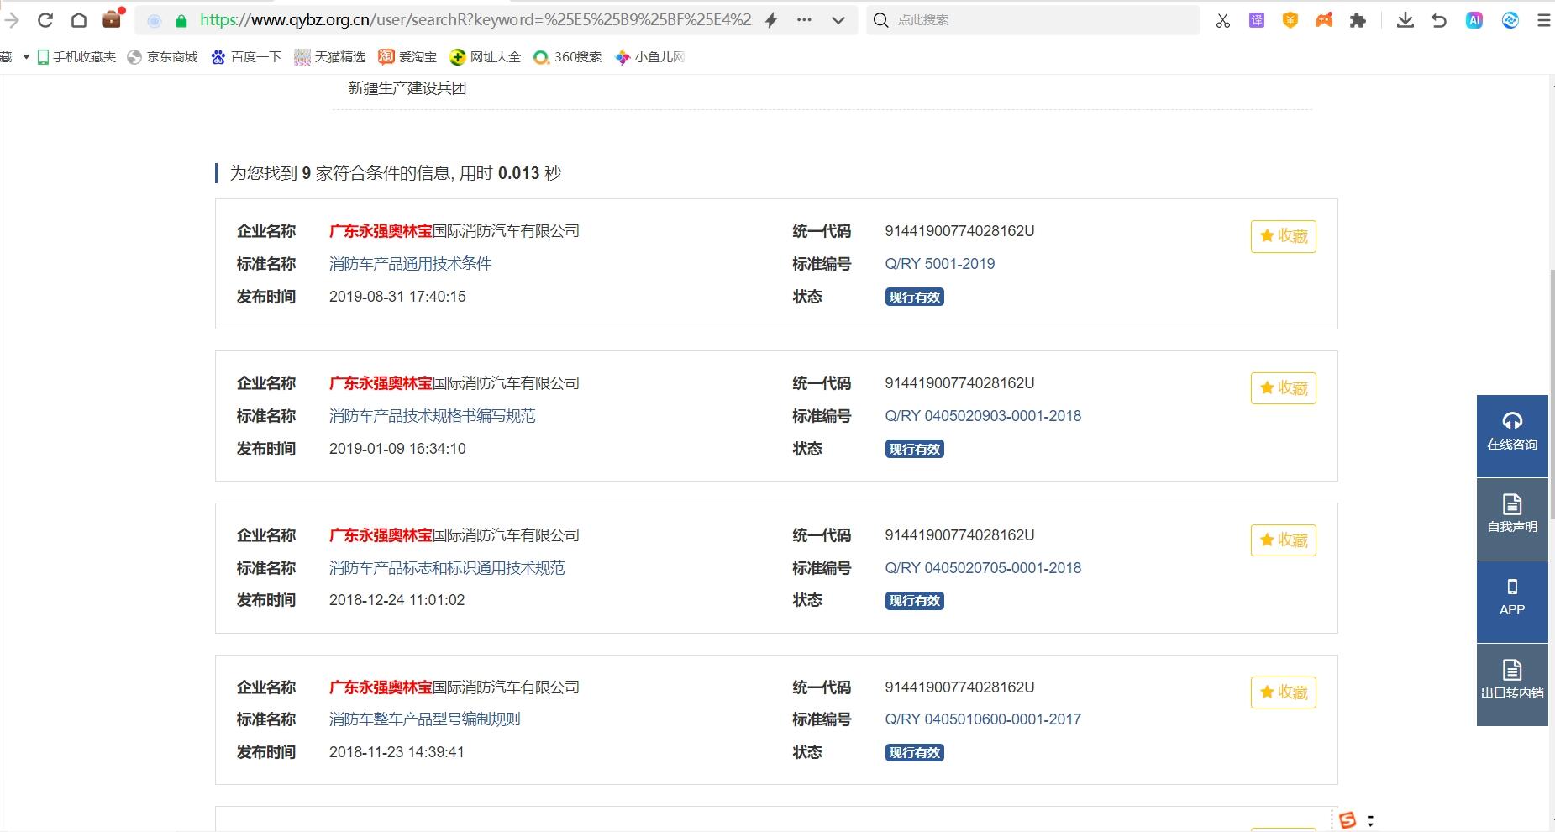Click the forward navigation arrow
The height and width of the screenshot is (832, 1555).
tap(12, 20)
